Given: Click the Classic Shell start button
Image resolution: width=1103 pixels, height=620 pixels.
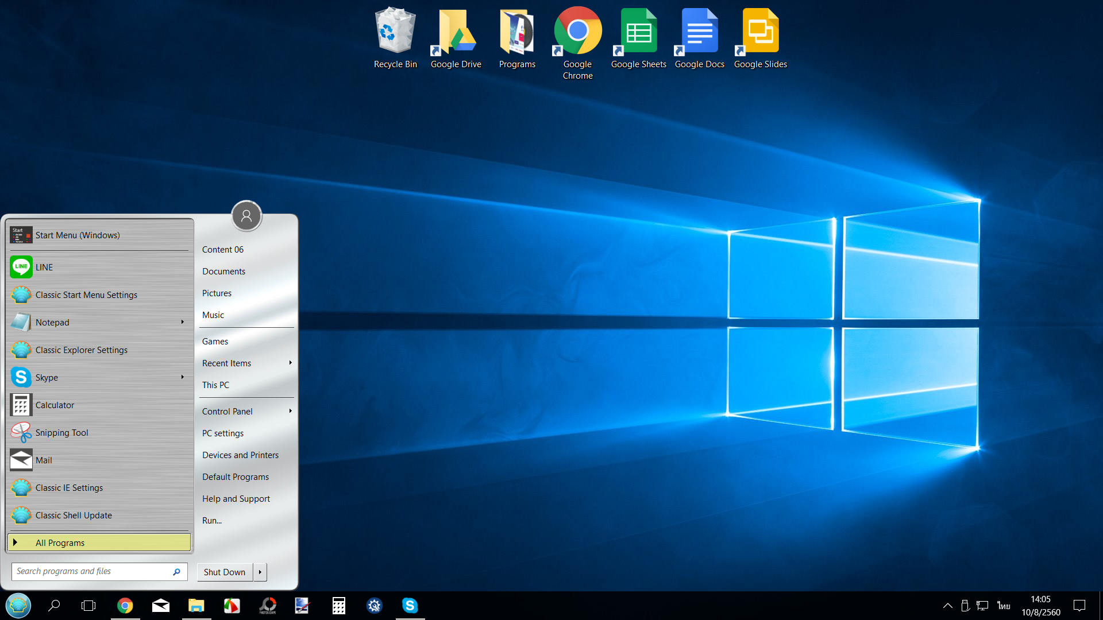Looking at the screenshot, I should tap(18, 606).
